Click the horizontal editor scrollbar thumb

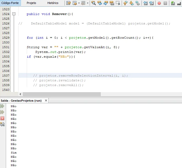(x=62, y=94)
